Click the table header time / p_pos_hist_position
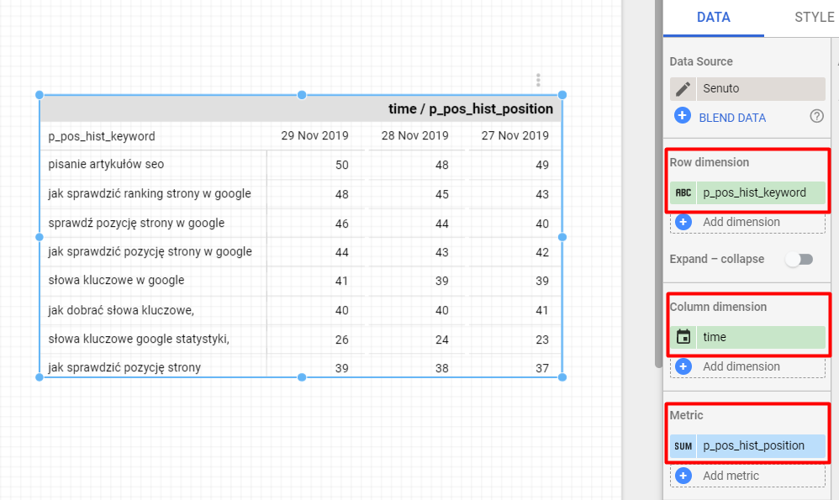 [470, 108]
